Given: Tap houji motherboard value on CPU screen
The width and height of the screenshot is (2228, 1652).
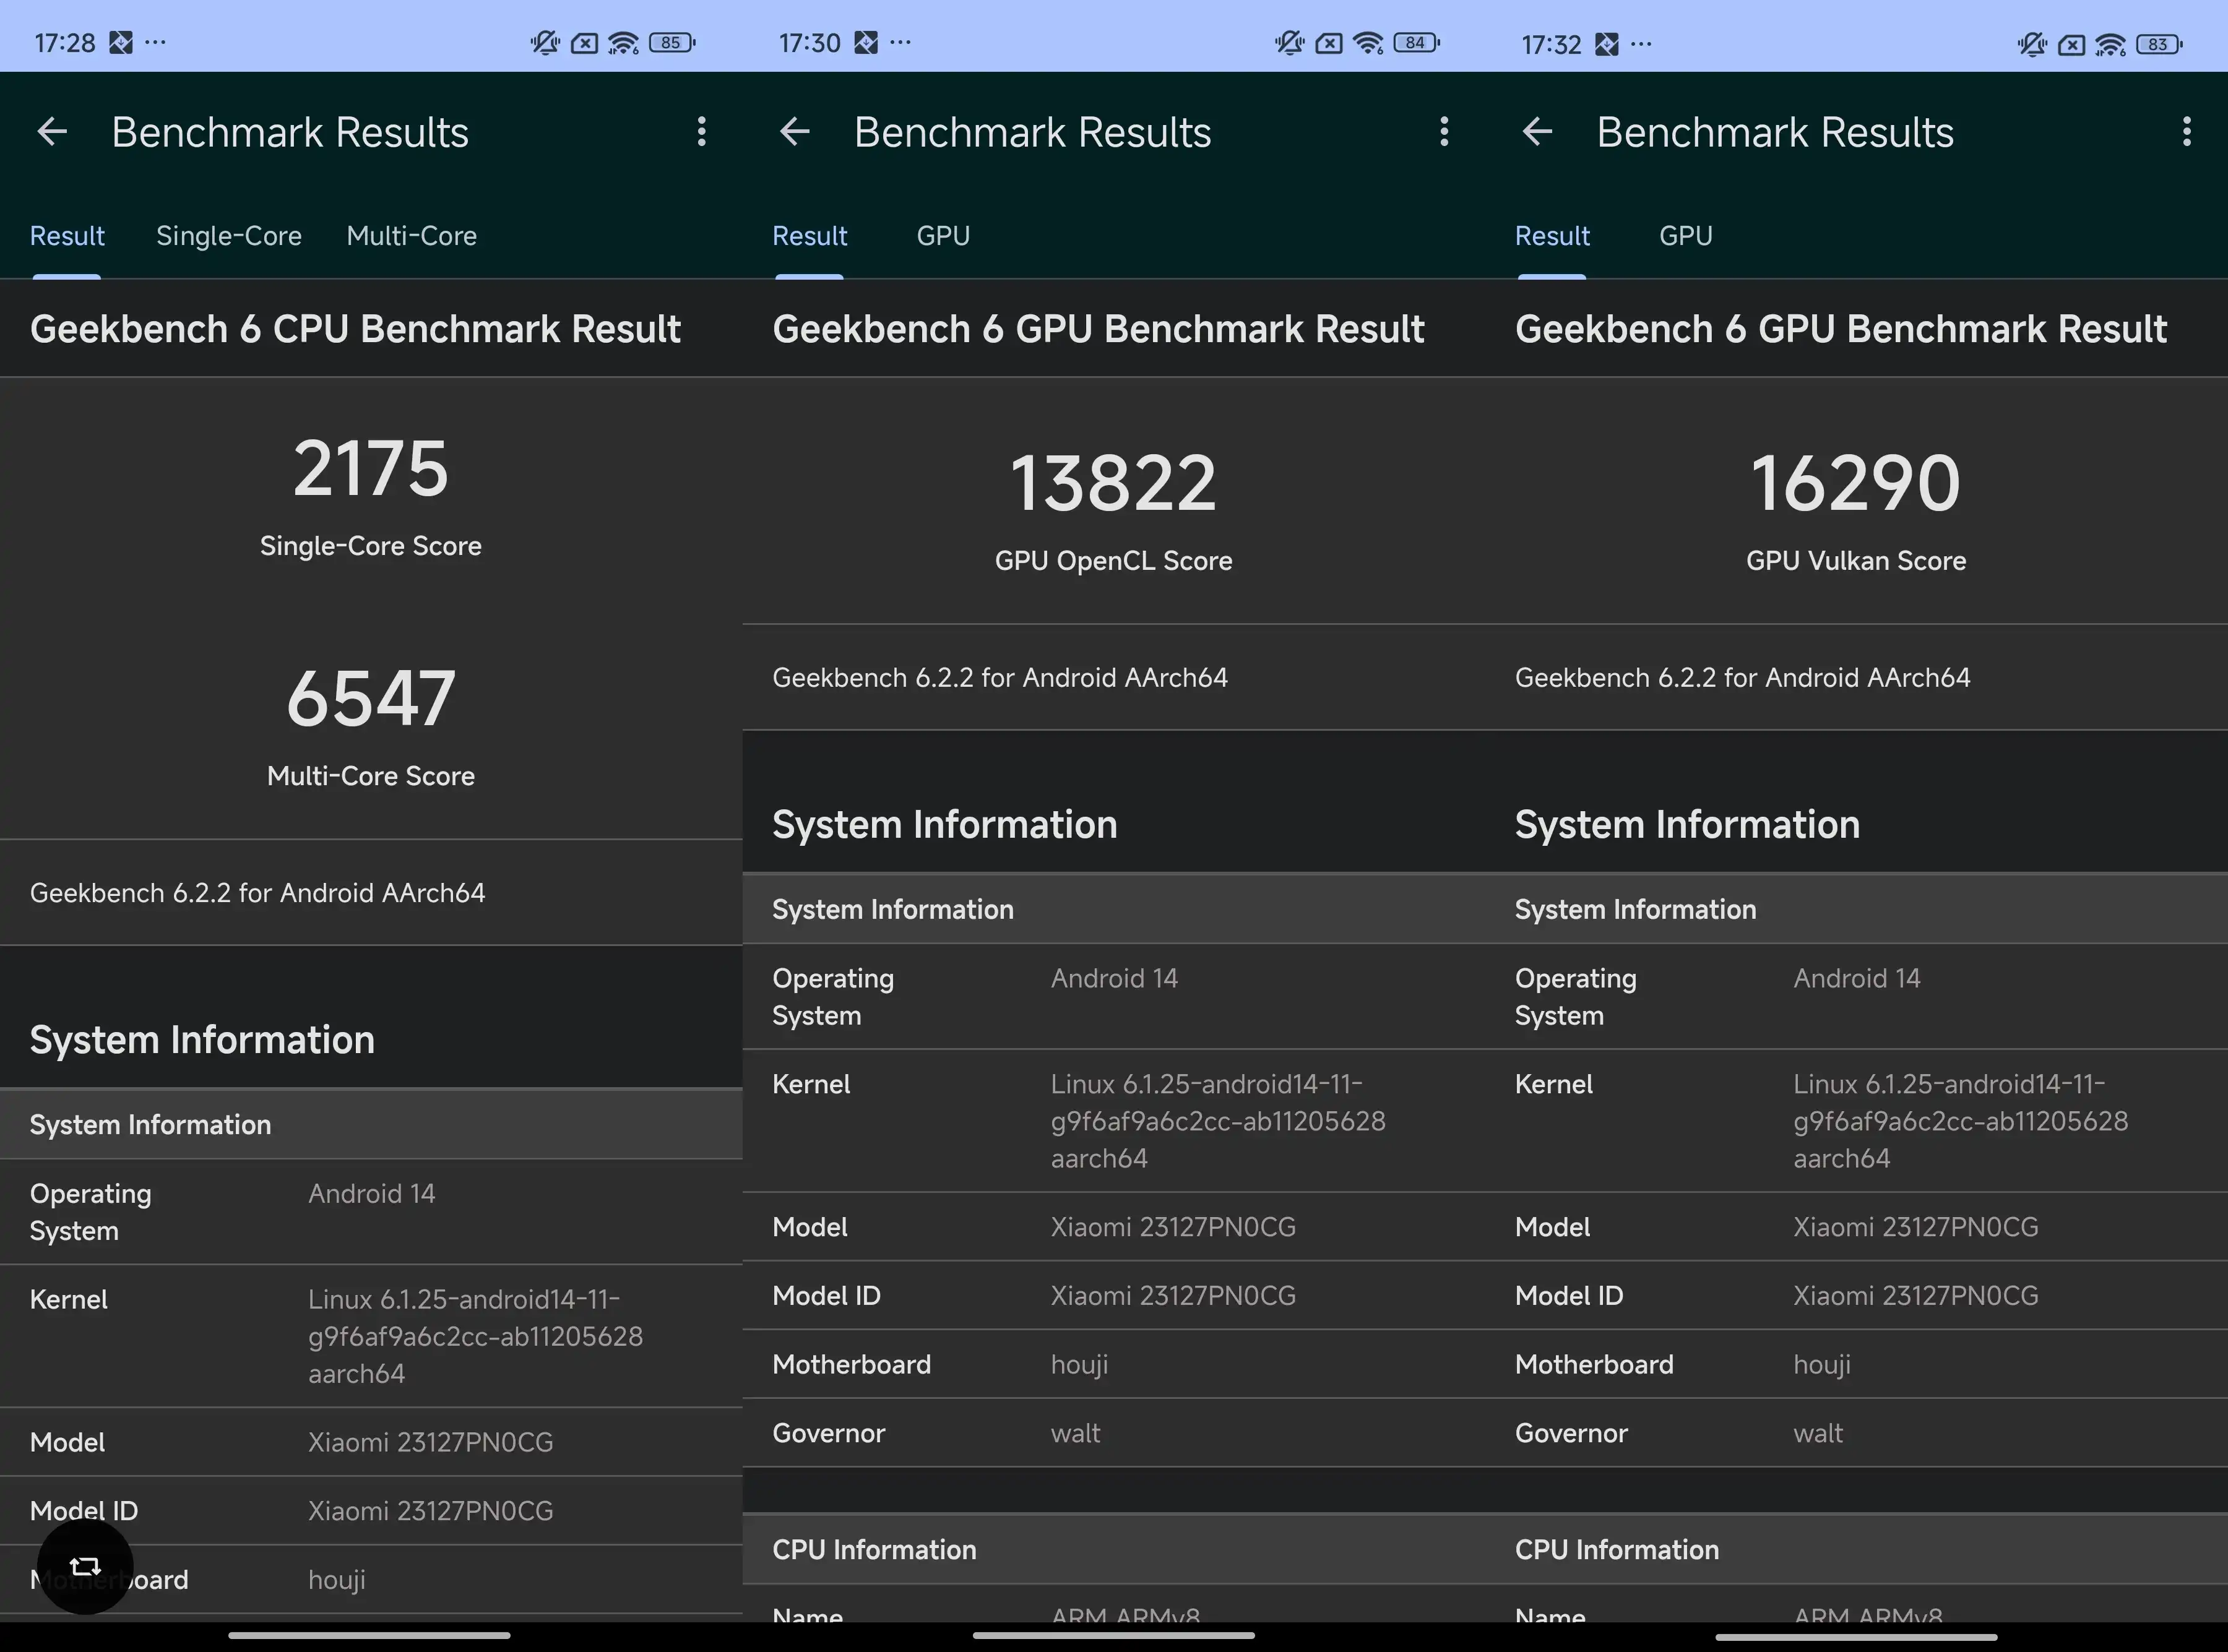Looking at the screenshot, I should [x=337, y=1580].
